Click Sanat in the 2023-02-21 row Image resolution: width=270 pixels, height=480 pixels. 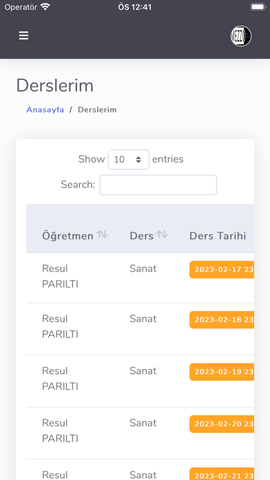143,474
